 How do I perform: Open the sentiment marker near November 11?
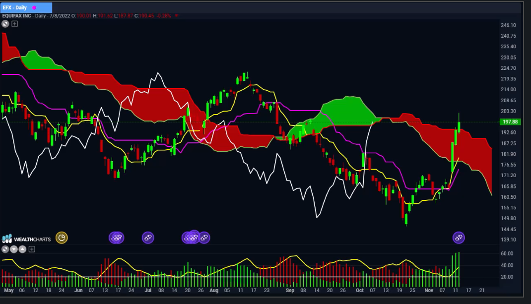(x=459, y=238)
